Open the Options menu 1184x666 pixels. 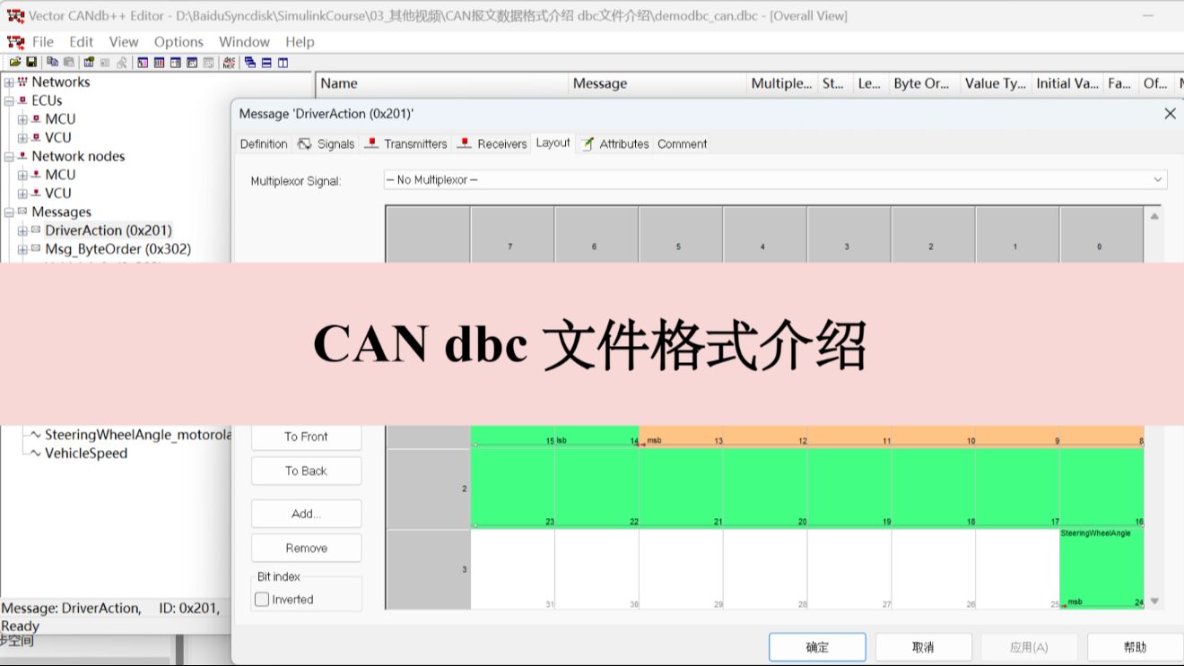point(178,41)
